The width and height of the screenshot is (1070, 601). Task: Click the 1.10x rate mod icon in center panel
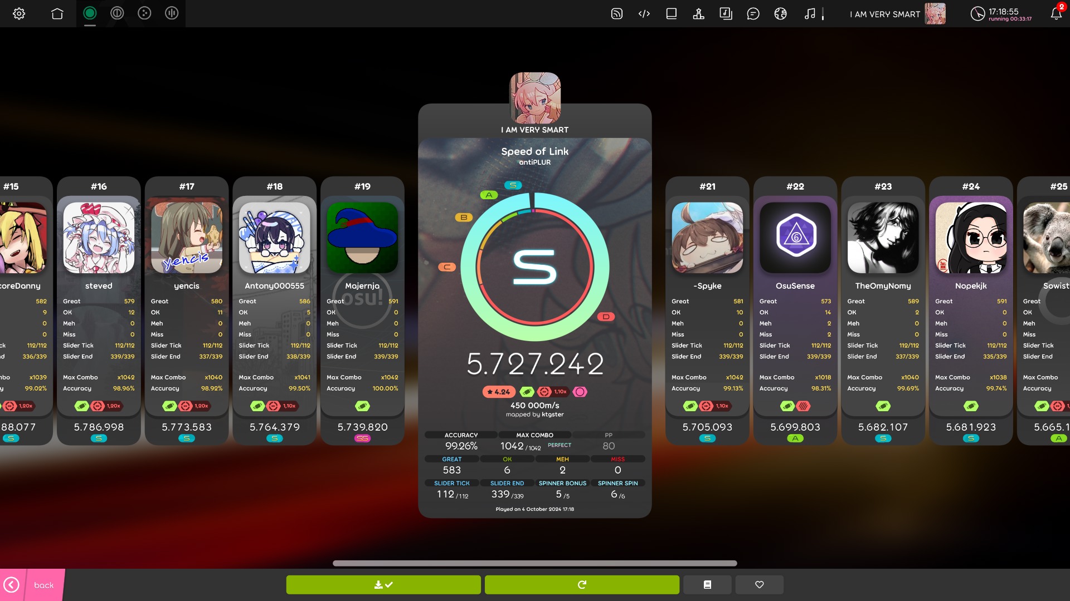(553, 392)
